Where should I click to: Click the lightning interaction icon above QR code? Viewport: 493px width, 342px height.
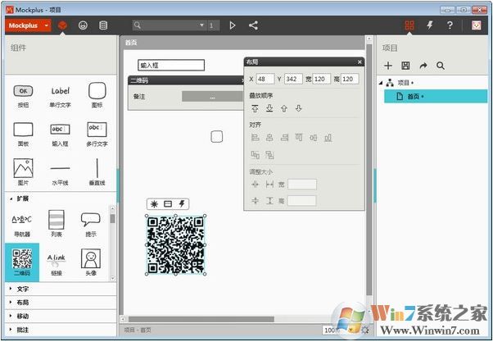click(182, 203)
